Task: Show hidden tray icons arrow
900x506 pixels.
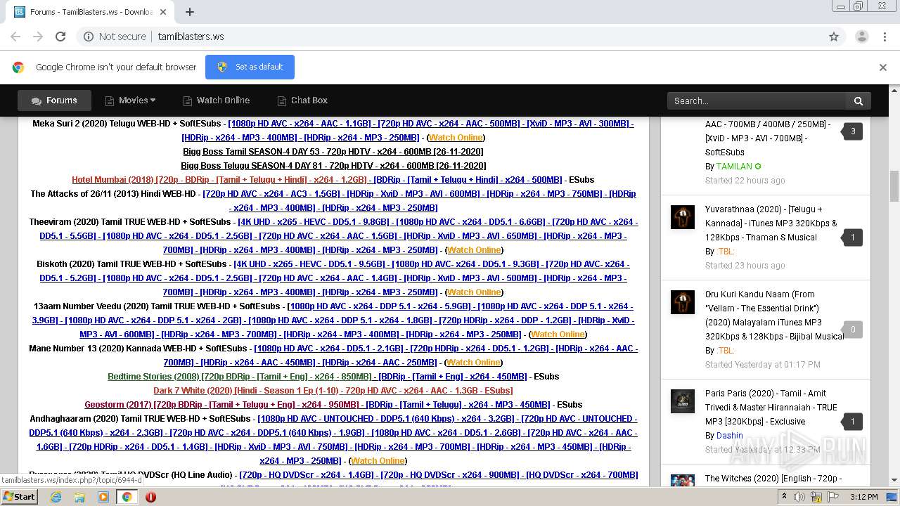Action: [784, 497]
